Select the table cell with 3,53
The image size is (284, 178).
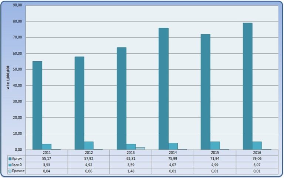tap(47, 165)
